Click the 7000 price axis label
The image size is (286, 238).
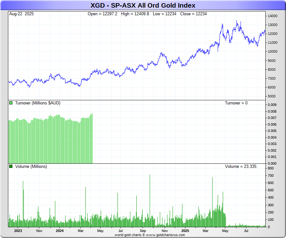[x=272, y=78]
